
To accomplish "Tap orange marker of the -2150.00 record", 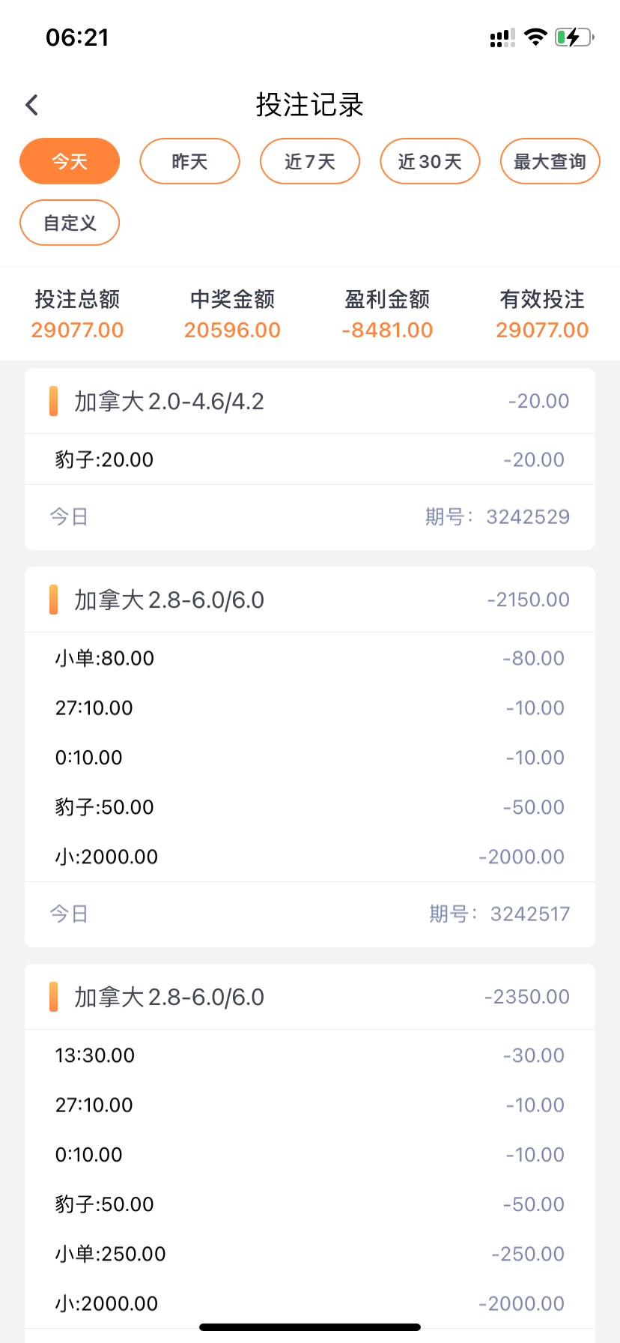I will [53, 600].
